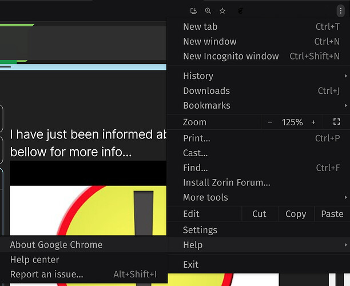The height and width of the screenshot is (286, 350).
Task: Click the Copy button in Edit row
Action: [296, 214]
